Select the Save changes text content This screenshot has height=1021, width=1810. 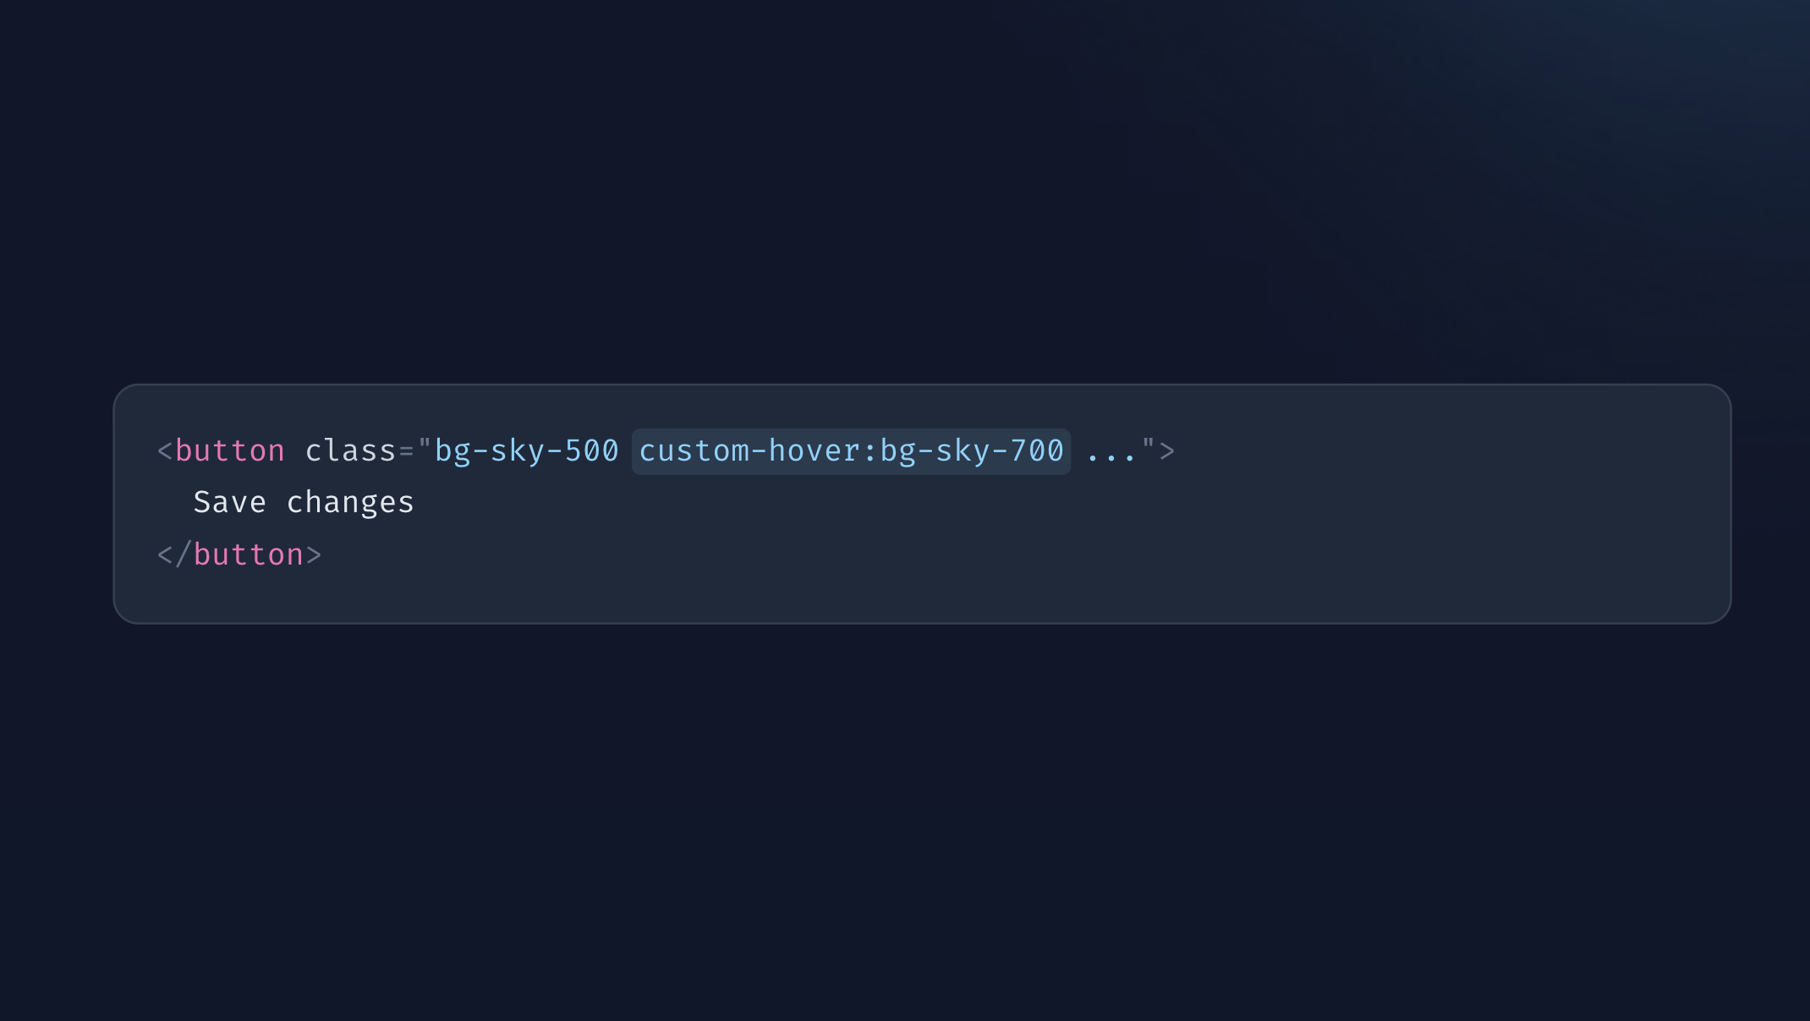[304, 502]
